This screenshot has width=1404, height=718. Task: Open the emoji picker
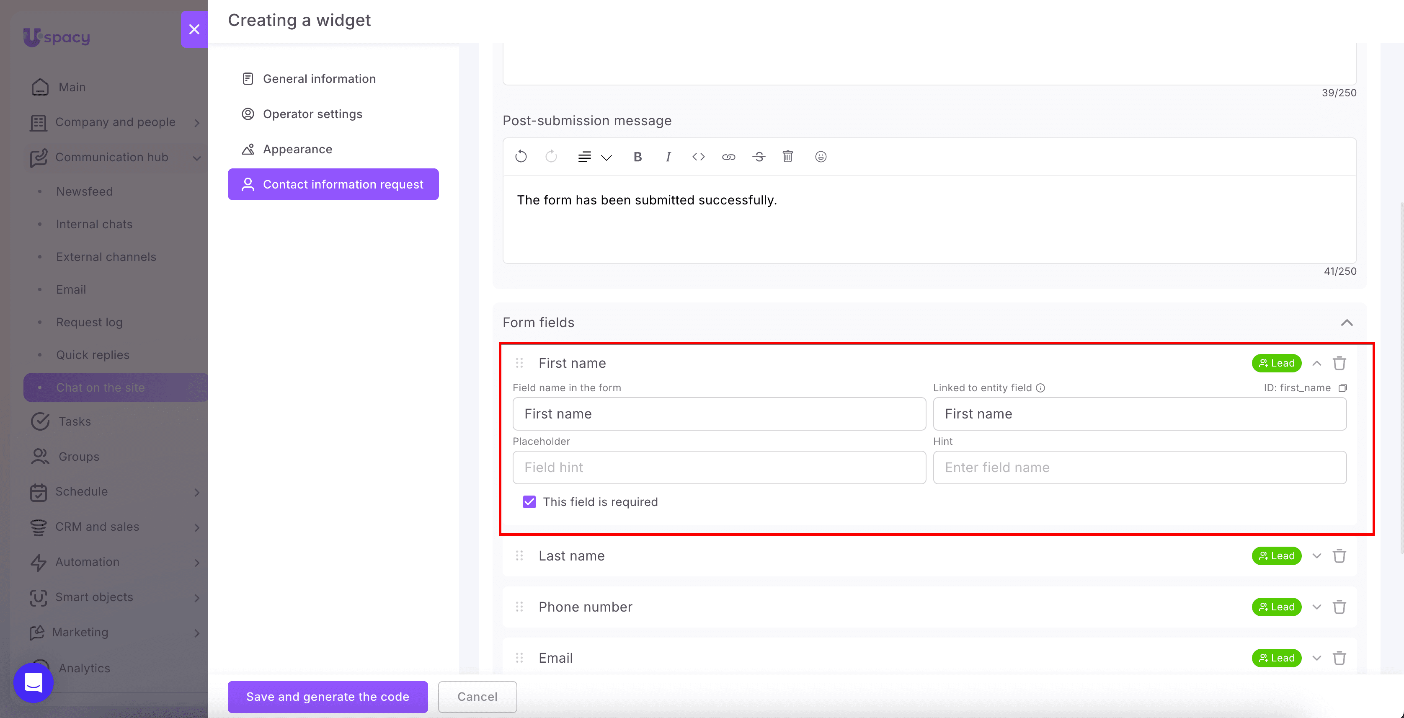click(x=821, y=157)
